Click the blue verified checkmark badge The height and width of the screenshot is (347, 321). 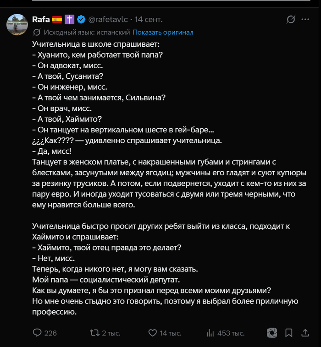pos(81,20)
